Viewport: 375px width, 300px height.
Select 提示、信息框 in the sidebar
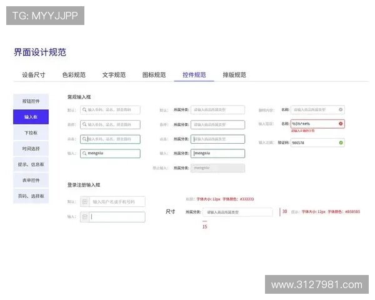click(x=31, y=164)
